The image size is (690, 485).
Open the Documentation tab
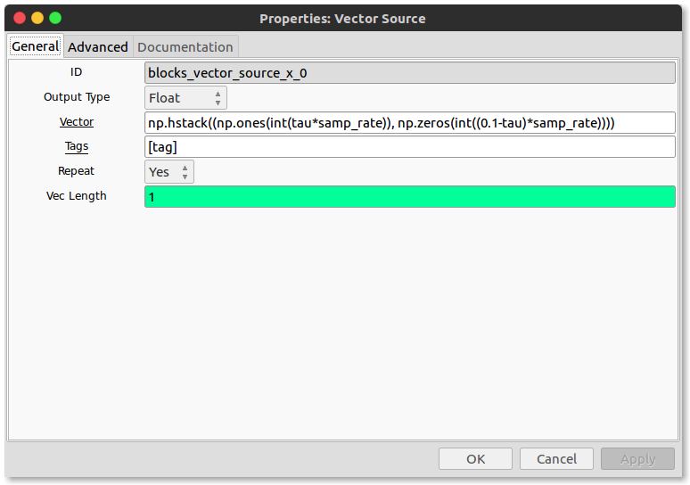(x=185, y=47)
